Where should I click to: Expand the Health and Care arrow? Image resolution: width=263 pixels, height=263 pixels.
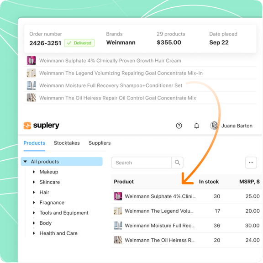(34, 233)
